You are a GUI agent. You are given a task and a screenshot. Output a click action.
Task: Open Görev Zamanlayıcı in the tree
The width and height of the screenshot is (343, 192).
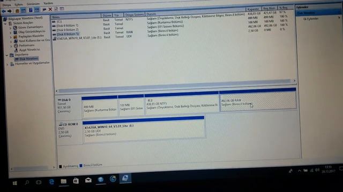tap(31, 27)
